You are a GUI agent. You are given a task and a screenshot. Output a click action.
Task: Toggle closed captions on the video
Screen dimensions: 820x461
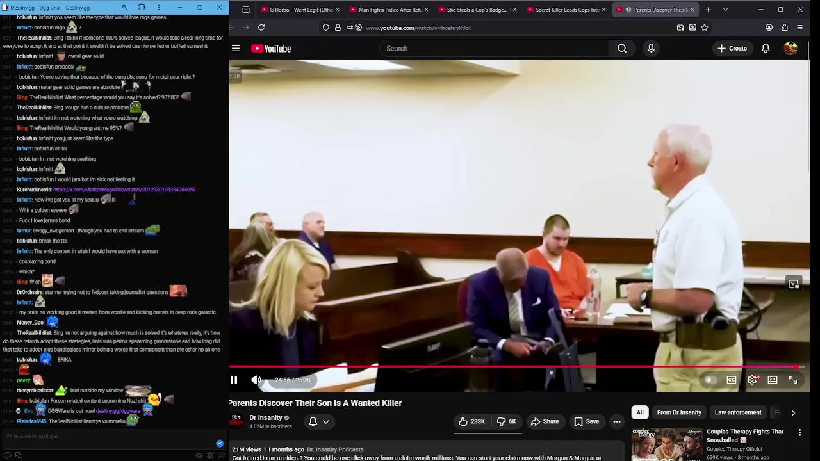(732, 380)
